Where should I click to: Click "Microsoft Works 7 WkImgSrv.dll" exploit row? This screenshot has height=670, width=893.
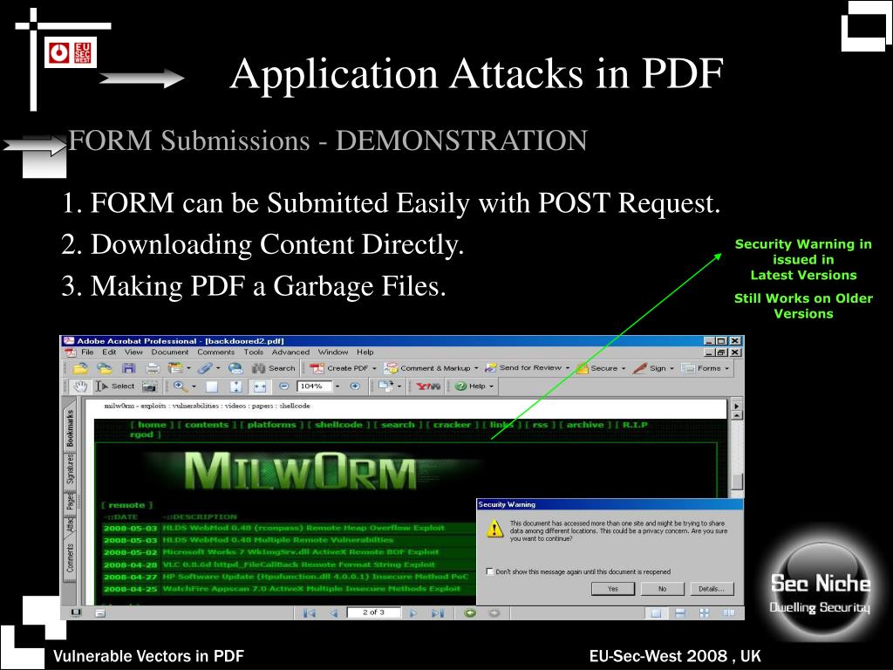point(288,552)
